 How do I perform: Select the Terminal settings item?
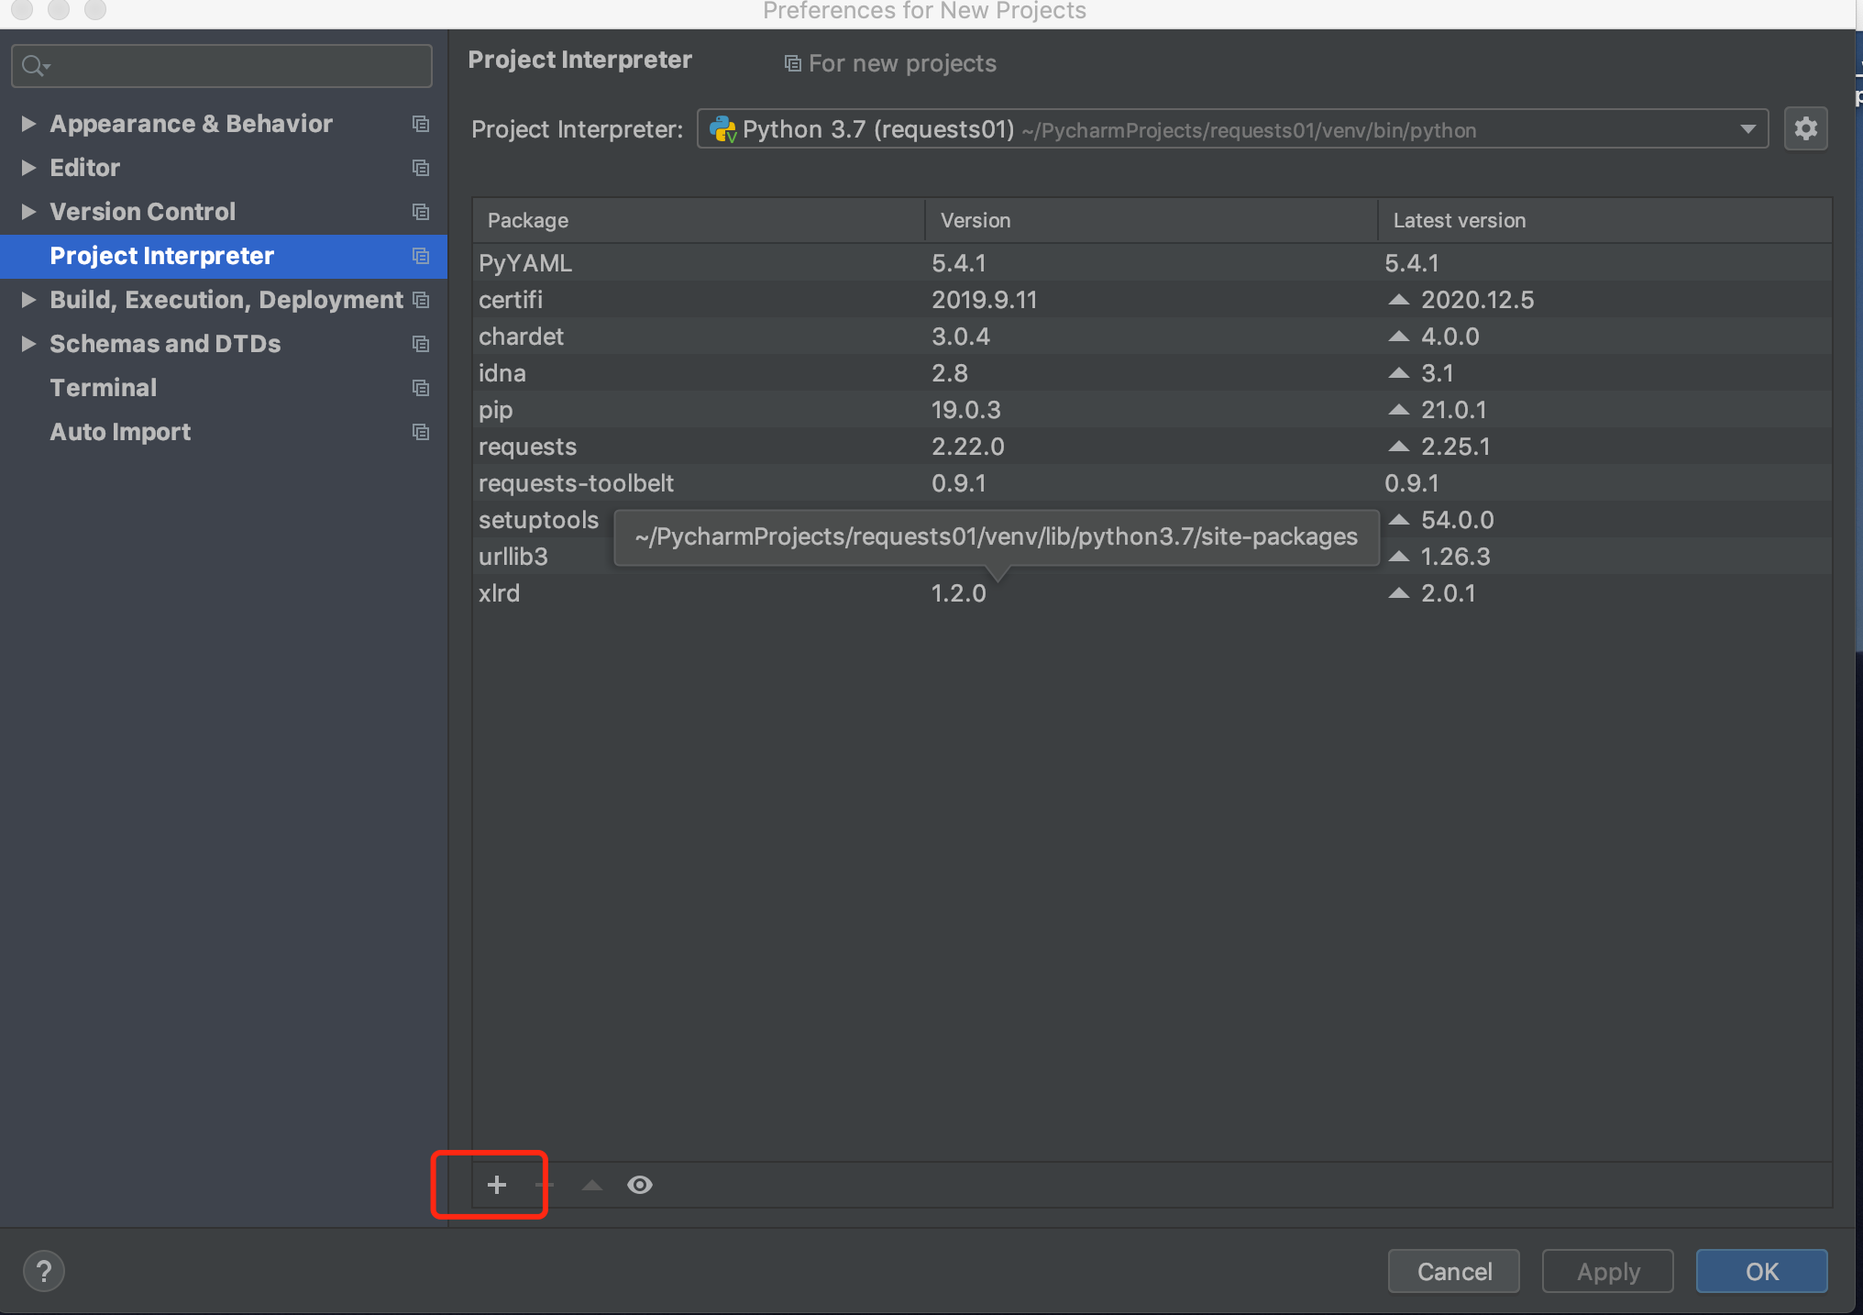coord(104,388)
